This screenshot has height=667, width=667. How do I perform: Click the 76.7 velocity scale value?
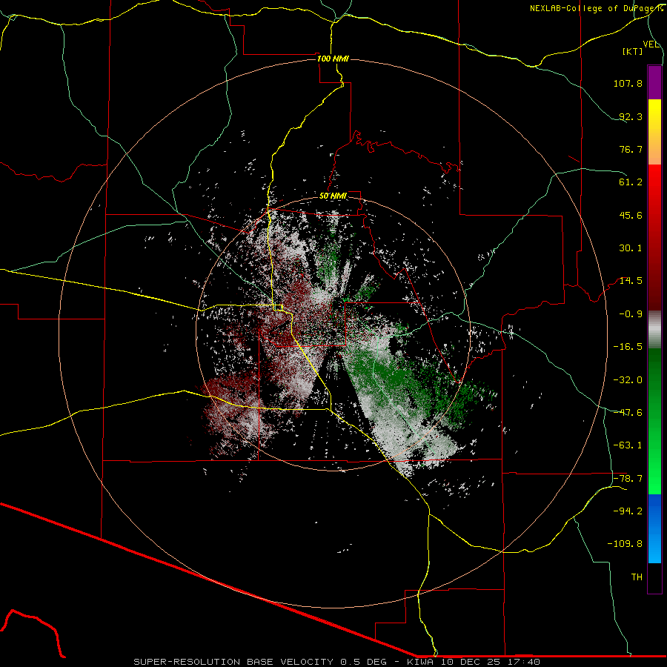click(631, 149)
